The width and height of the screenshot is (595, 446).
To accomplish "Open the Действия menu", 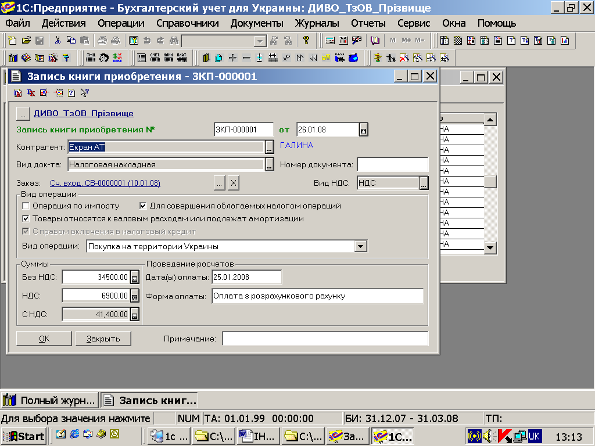I will click(x=64, y=23).
